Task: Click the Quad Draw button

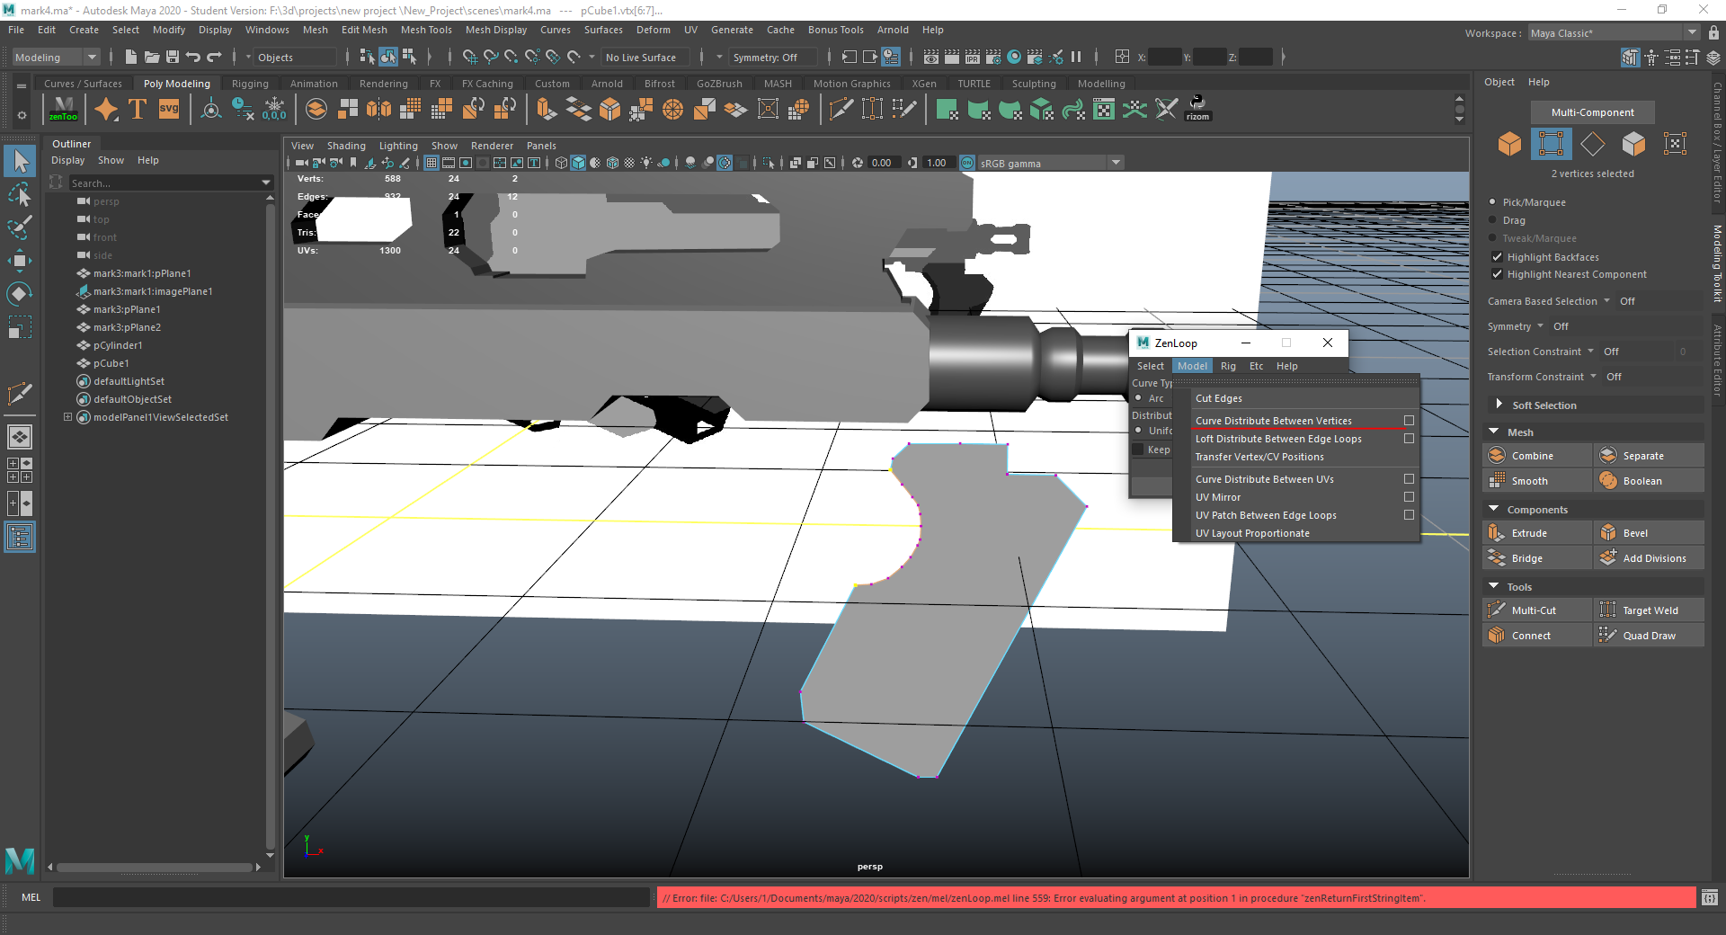Action: tap(1649, 636)
